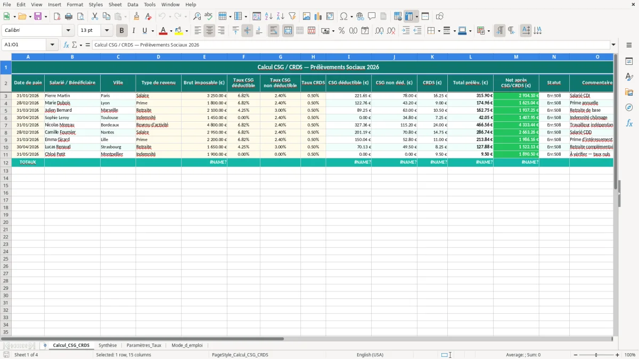Click the Insert Hyperlink icon
Screen dimensions: 639x359
(360, 16)
